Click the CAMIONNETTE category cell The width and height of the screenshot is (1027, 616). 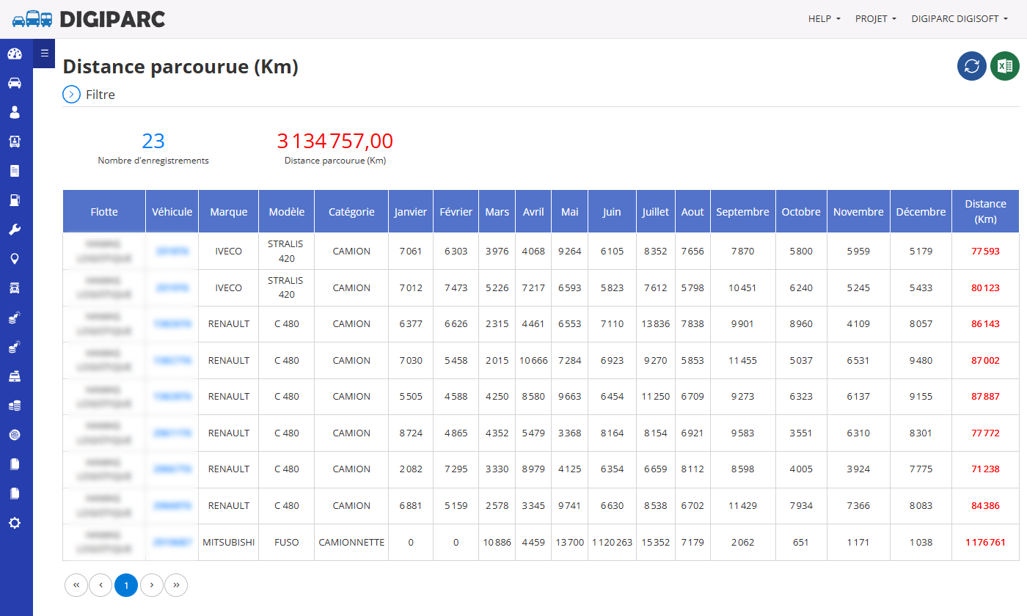point(351,543)
